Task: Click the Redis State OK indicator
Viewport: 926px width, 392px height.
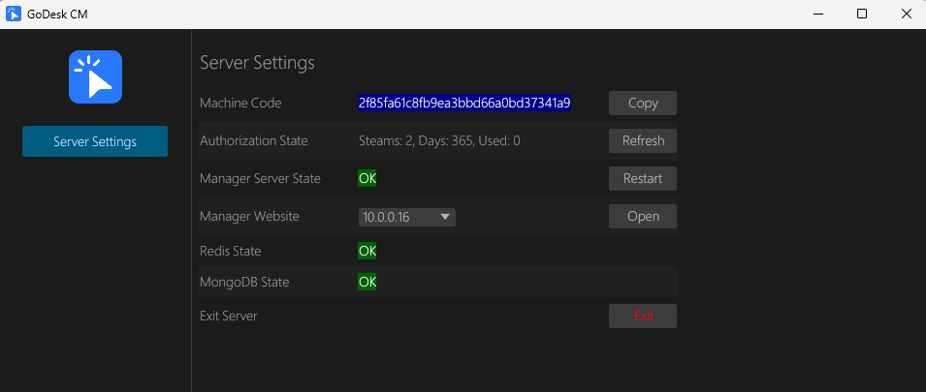Action: (367, 251)
